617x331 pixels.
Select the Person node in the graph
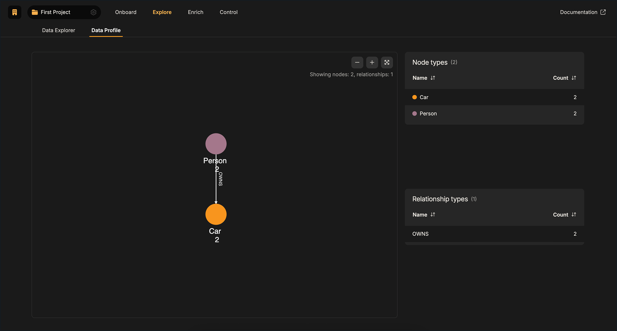coord(216,144)
